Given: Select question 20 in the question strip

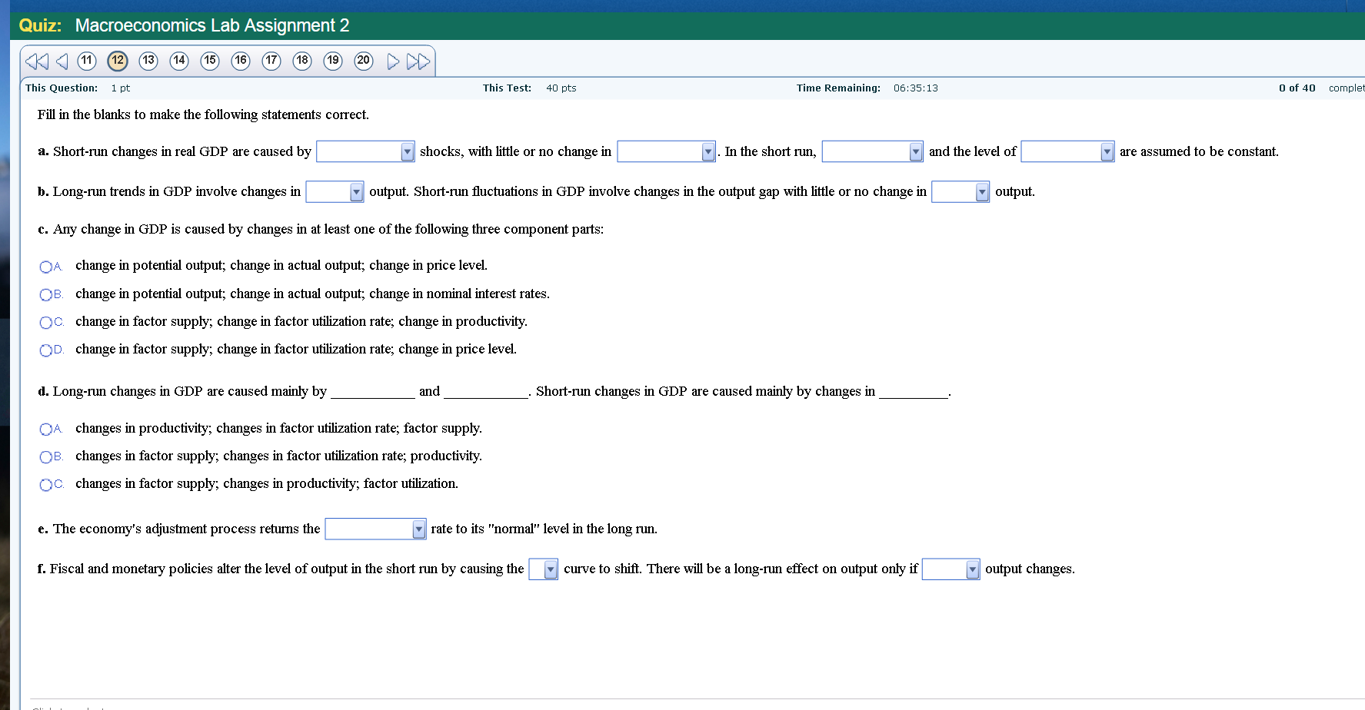Looking at the screenshot, I should pos(363,61).
